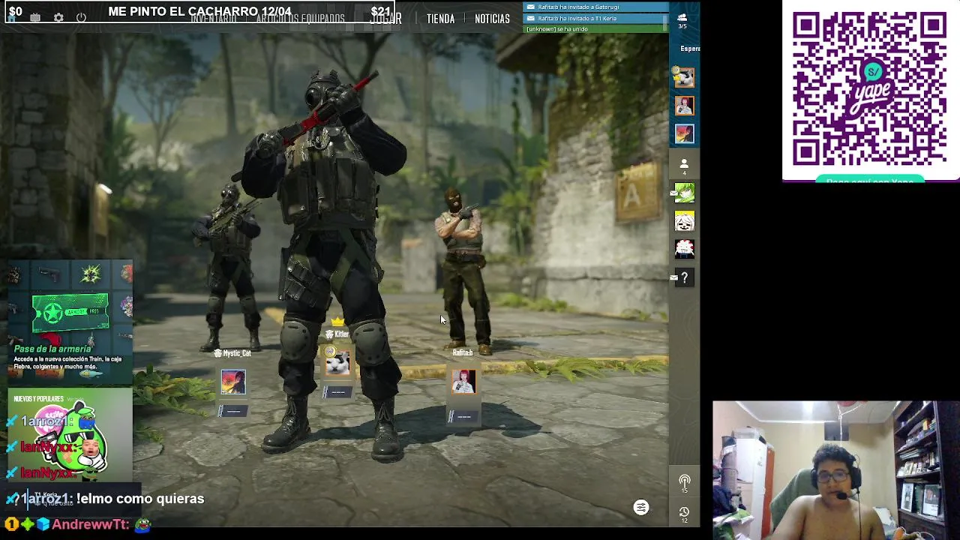Screen dimensions: 960x540
Task: Open the Tienda tab
Action: pyautogui.click(x=440, y=19)
